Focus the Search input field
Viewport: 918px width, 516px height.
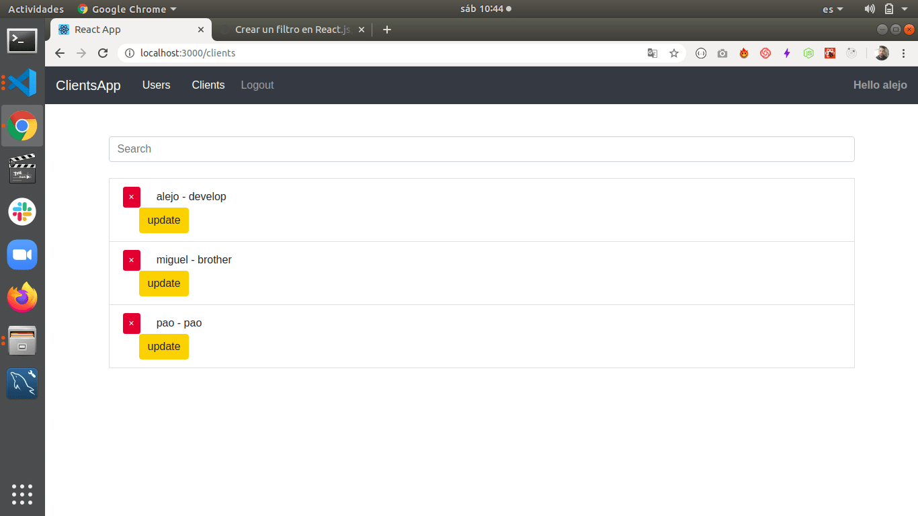pos(481,149)
